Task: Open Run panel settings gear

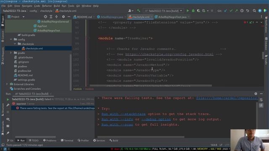Action: (x=256, y=94)
